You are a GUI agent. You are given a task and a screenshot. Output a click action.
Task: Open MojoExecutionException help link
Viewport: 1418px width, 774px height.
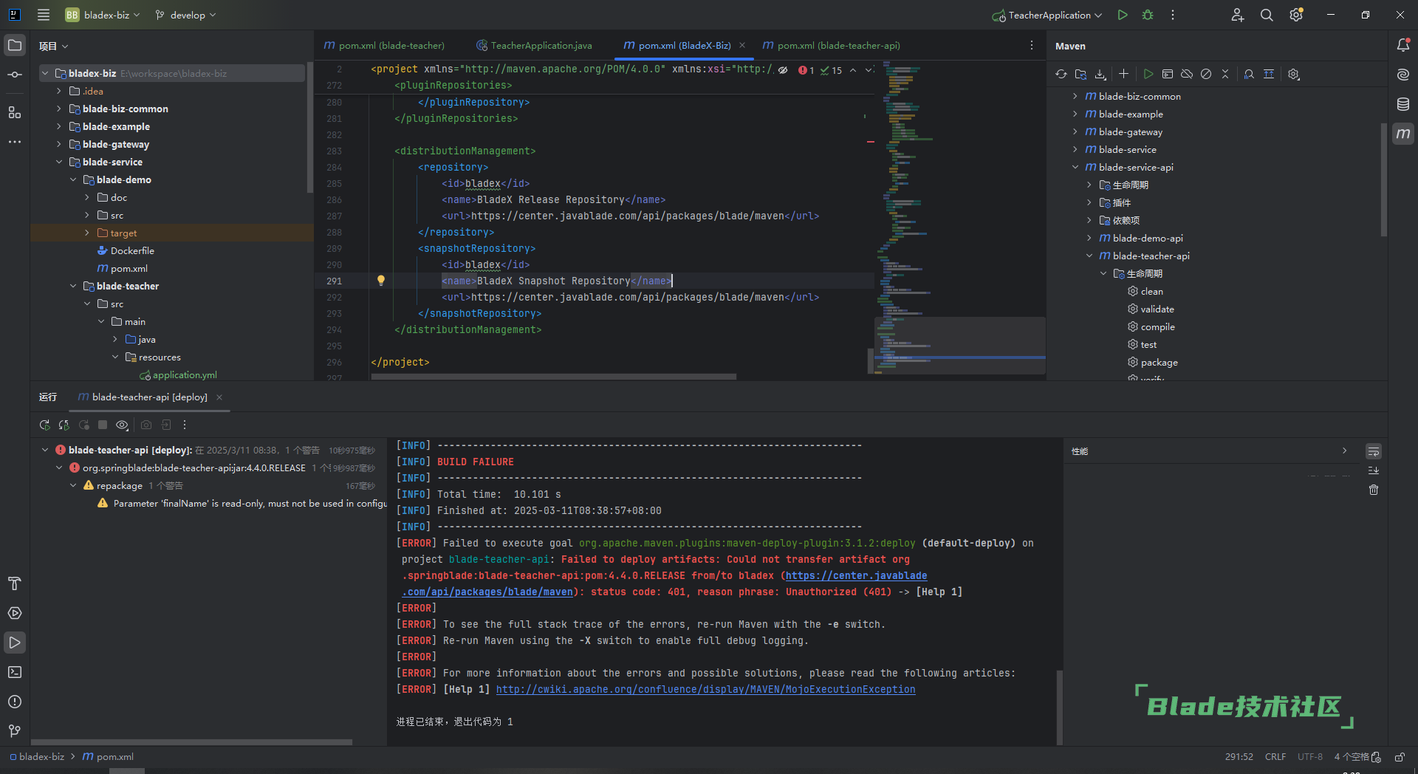point(705,689)
